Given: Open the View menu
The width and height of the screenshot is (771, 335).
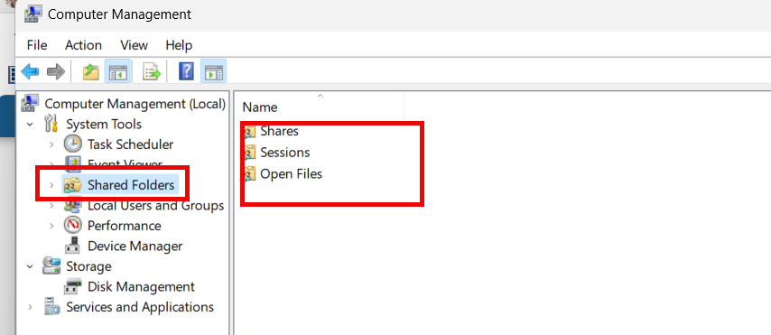Looking at the screenshot, I should (x=134, y=45).
